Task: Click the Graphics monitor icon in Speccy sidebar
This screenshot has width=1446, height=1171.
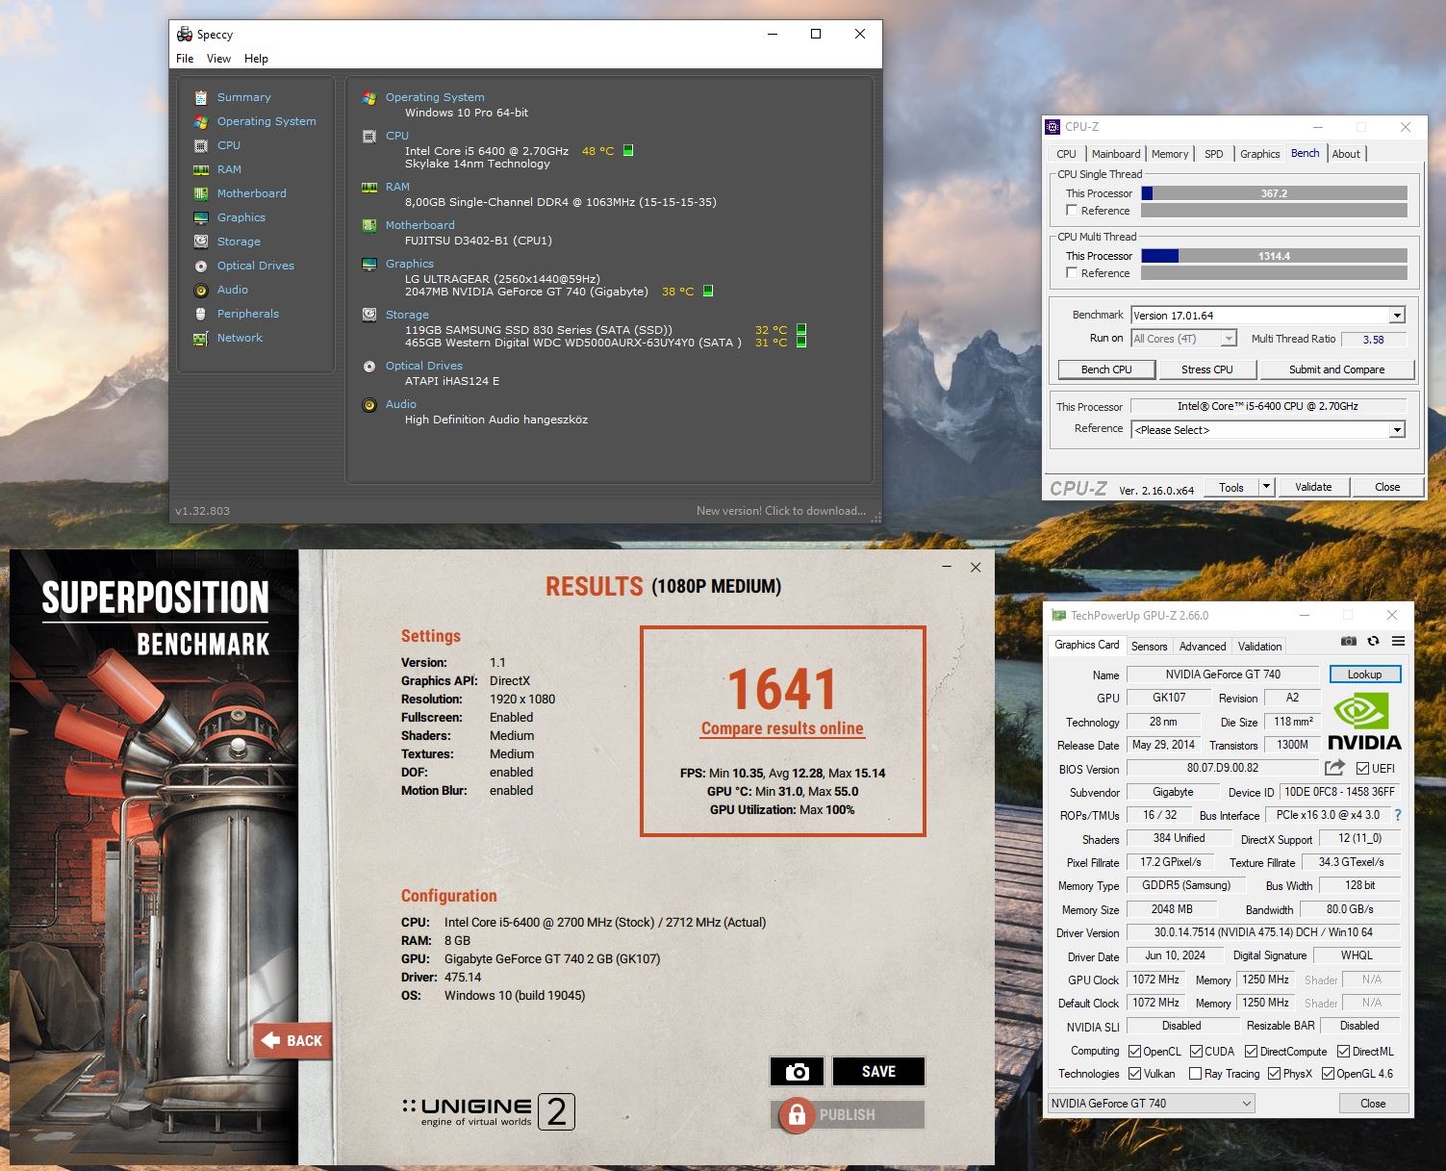Action: (x=200, y=217)
